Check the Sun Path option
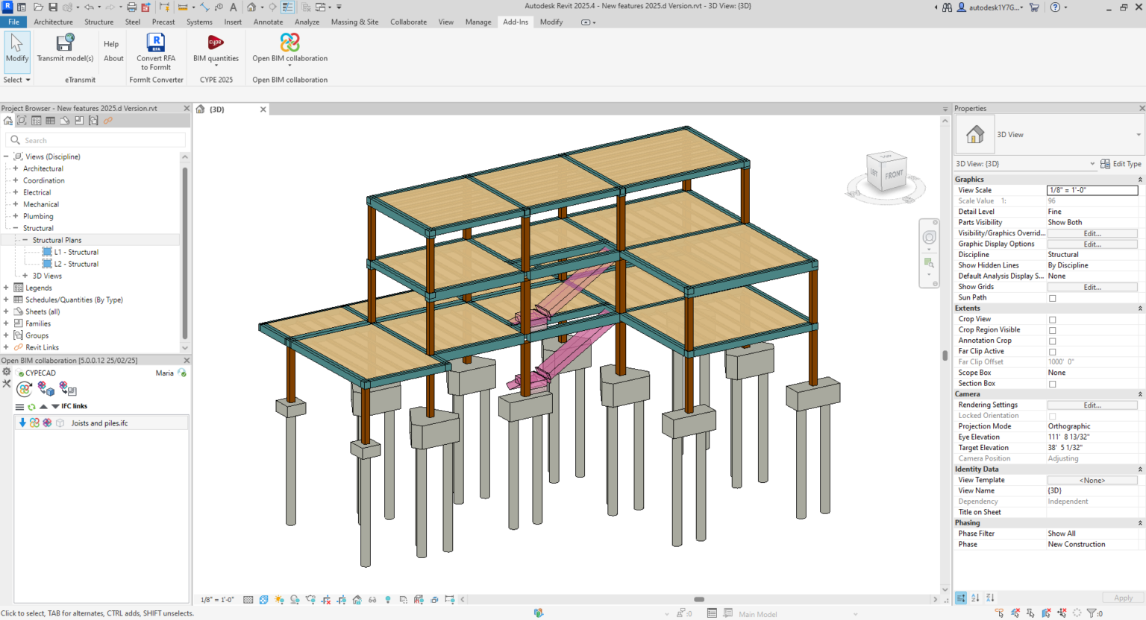 [1053, 298]
